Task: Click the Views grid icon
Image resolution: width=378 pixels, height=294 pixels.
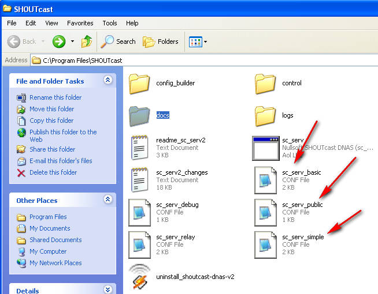Action: (x=195, y=42)
